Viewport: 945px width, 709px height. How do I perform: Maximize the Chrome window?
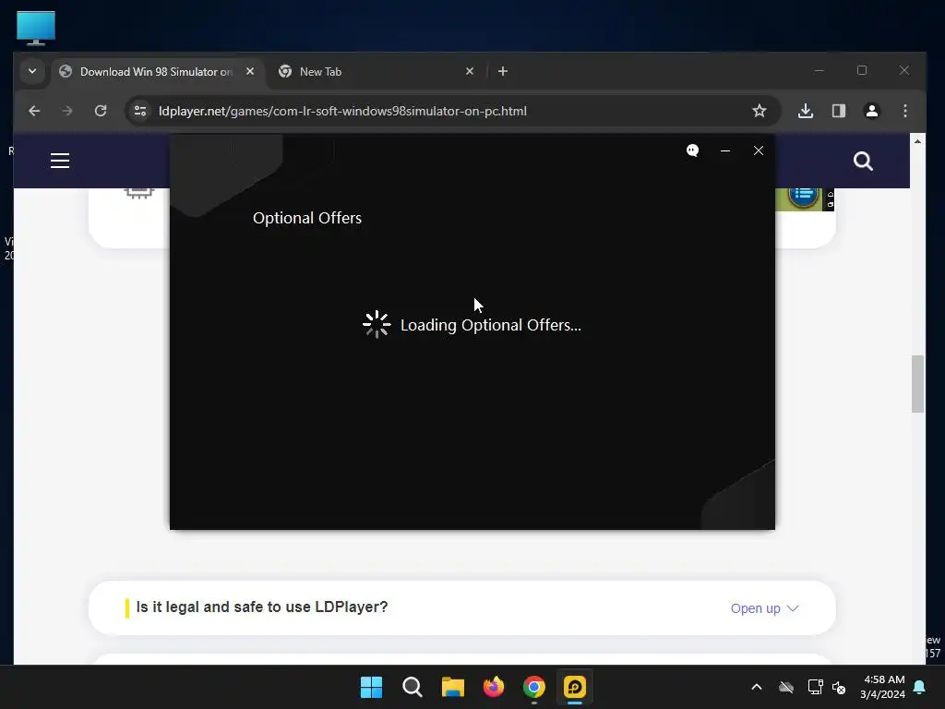coord(862,70)
